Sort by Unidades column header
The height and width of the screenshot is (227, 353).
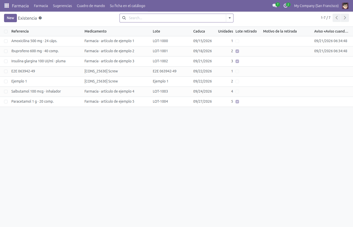click(x=225, y=31)
